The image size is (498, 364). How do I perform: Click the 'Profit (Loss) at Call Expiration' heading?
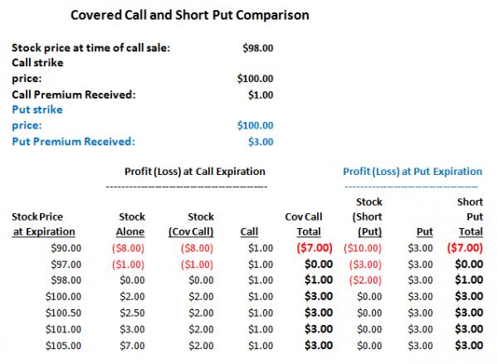click(x=195, y=172)
